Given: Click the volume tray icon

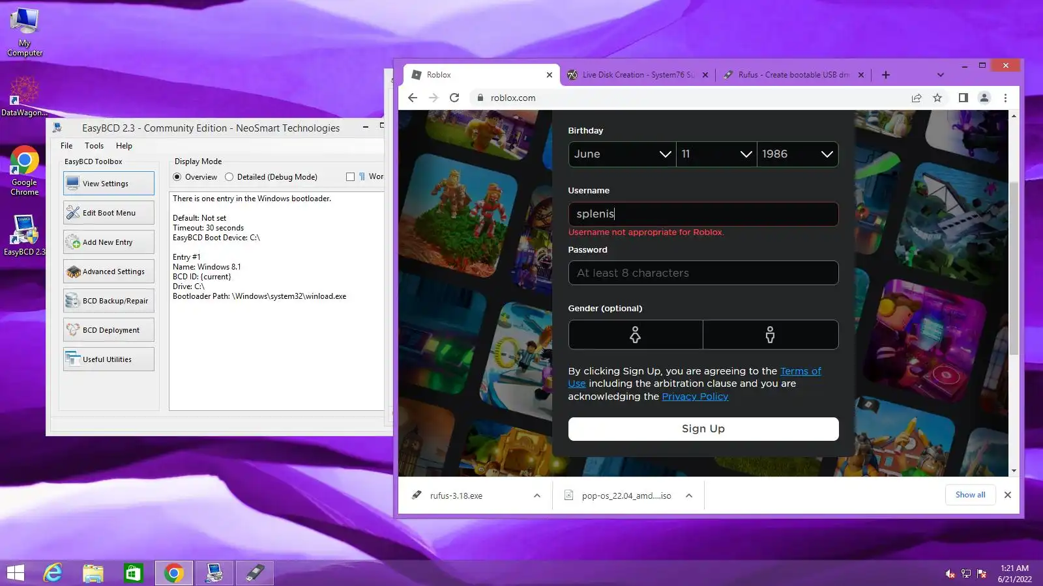Looking at the screenshot, I should point(950,574).
